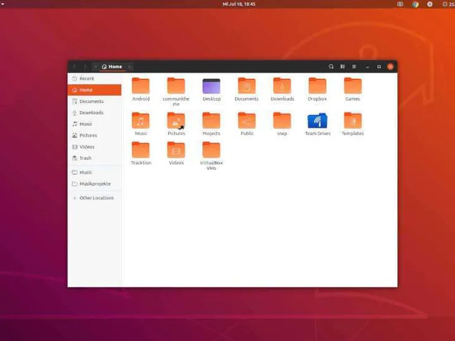455x341 pixels.
Task: Open Recent in the sidebar
Action: [x=95, y=78]
